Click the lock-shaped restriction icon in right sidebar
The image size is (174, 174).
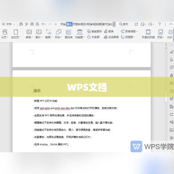point(171,75)
